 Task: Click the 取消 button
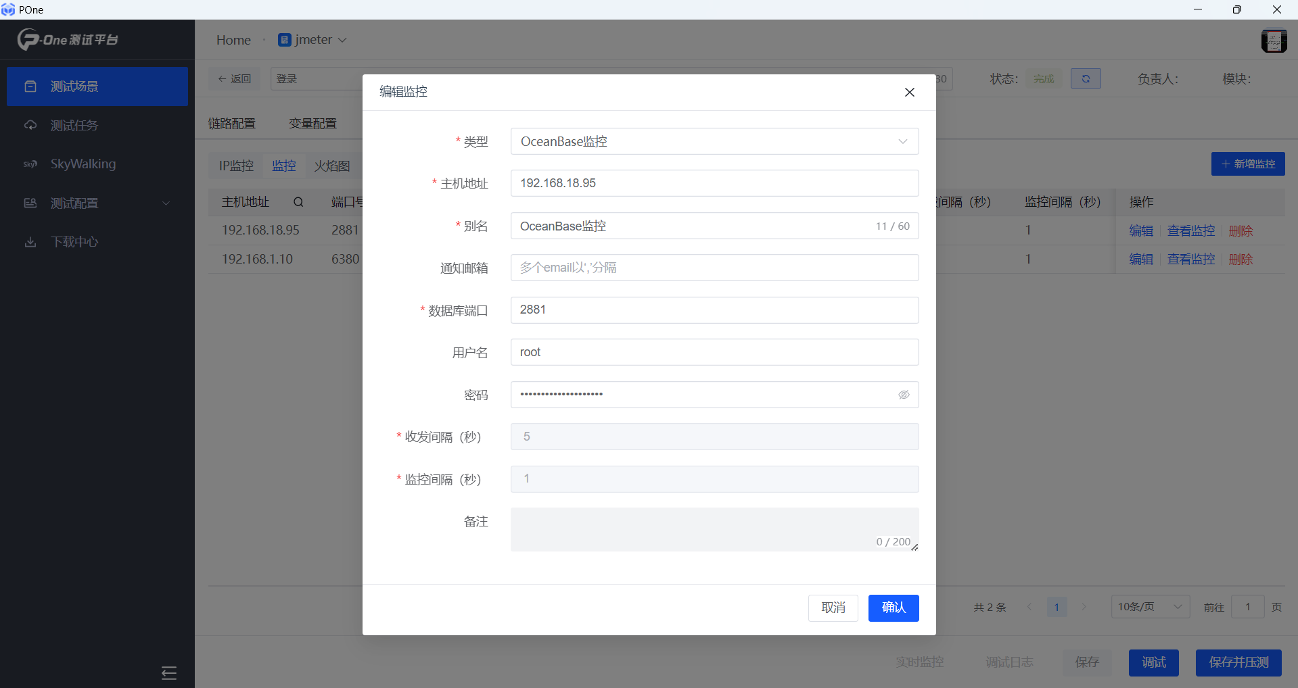833,608
